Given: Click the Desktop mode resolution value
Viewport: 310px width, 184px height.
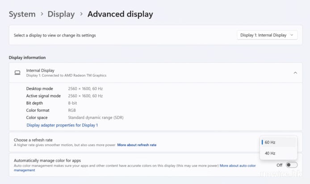Looking at the screenshot, I should tap(85, 89).
